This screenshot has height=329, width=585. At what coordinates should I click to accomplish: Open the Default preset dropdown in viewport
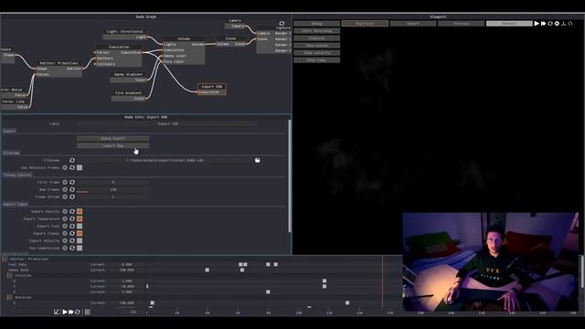click(509, 24)
